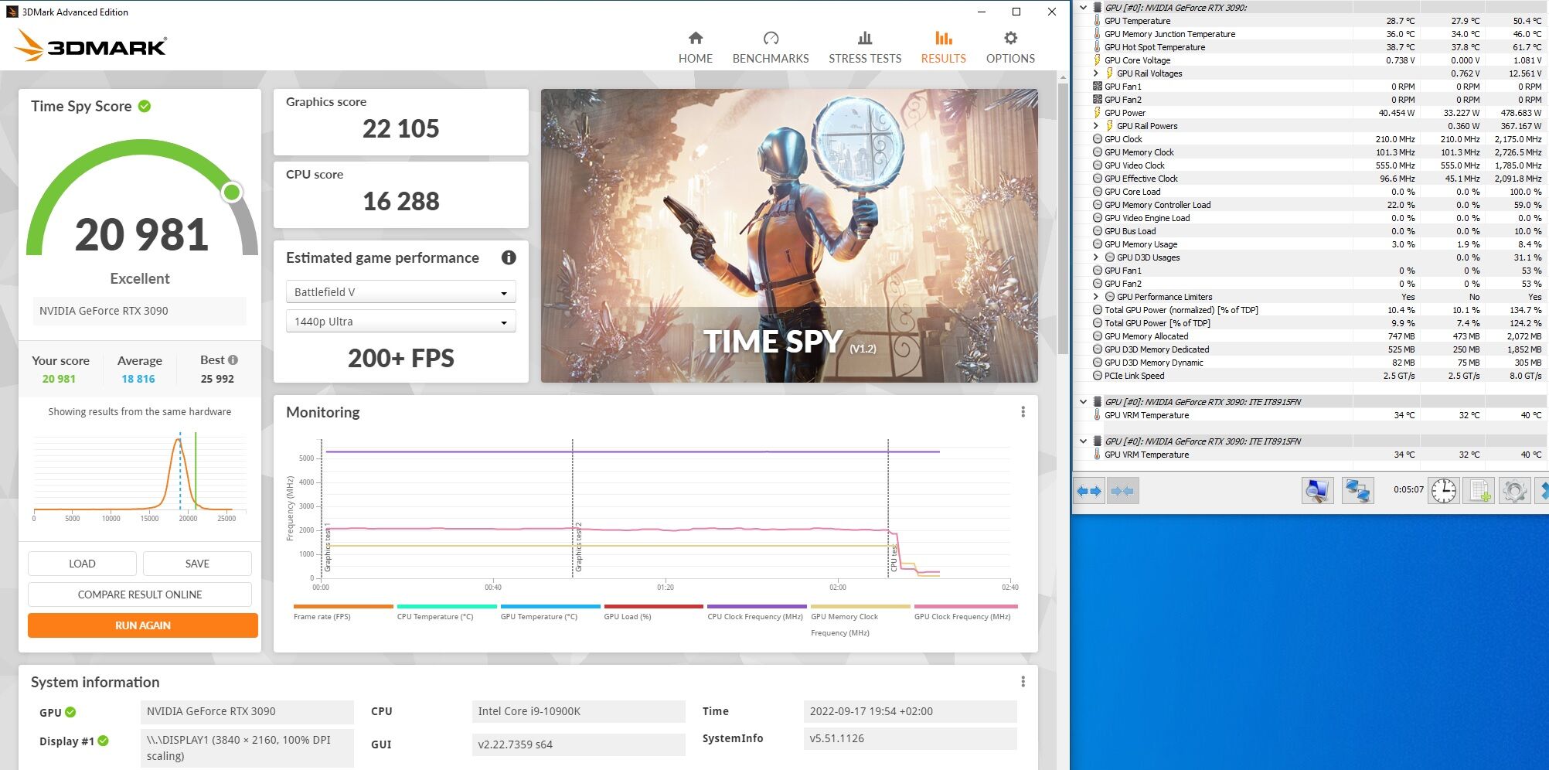Click the LOAD button
The image size is (1549, 770).
click(x=82, y=564)
